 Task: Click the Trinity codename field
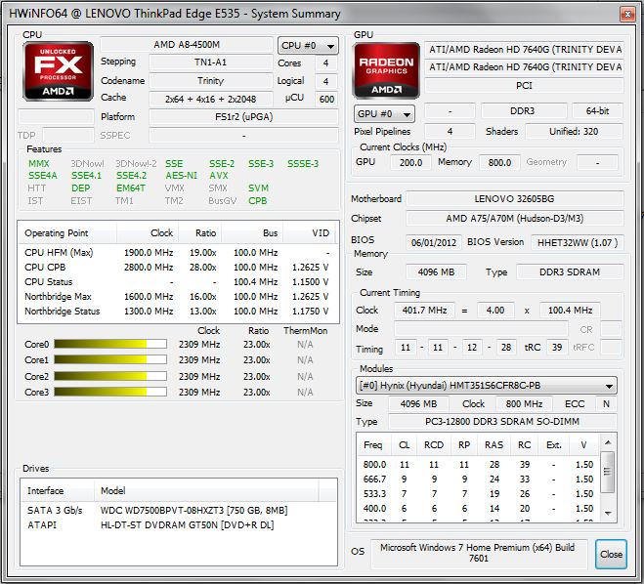tap(211, 81)
